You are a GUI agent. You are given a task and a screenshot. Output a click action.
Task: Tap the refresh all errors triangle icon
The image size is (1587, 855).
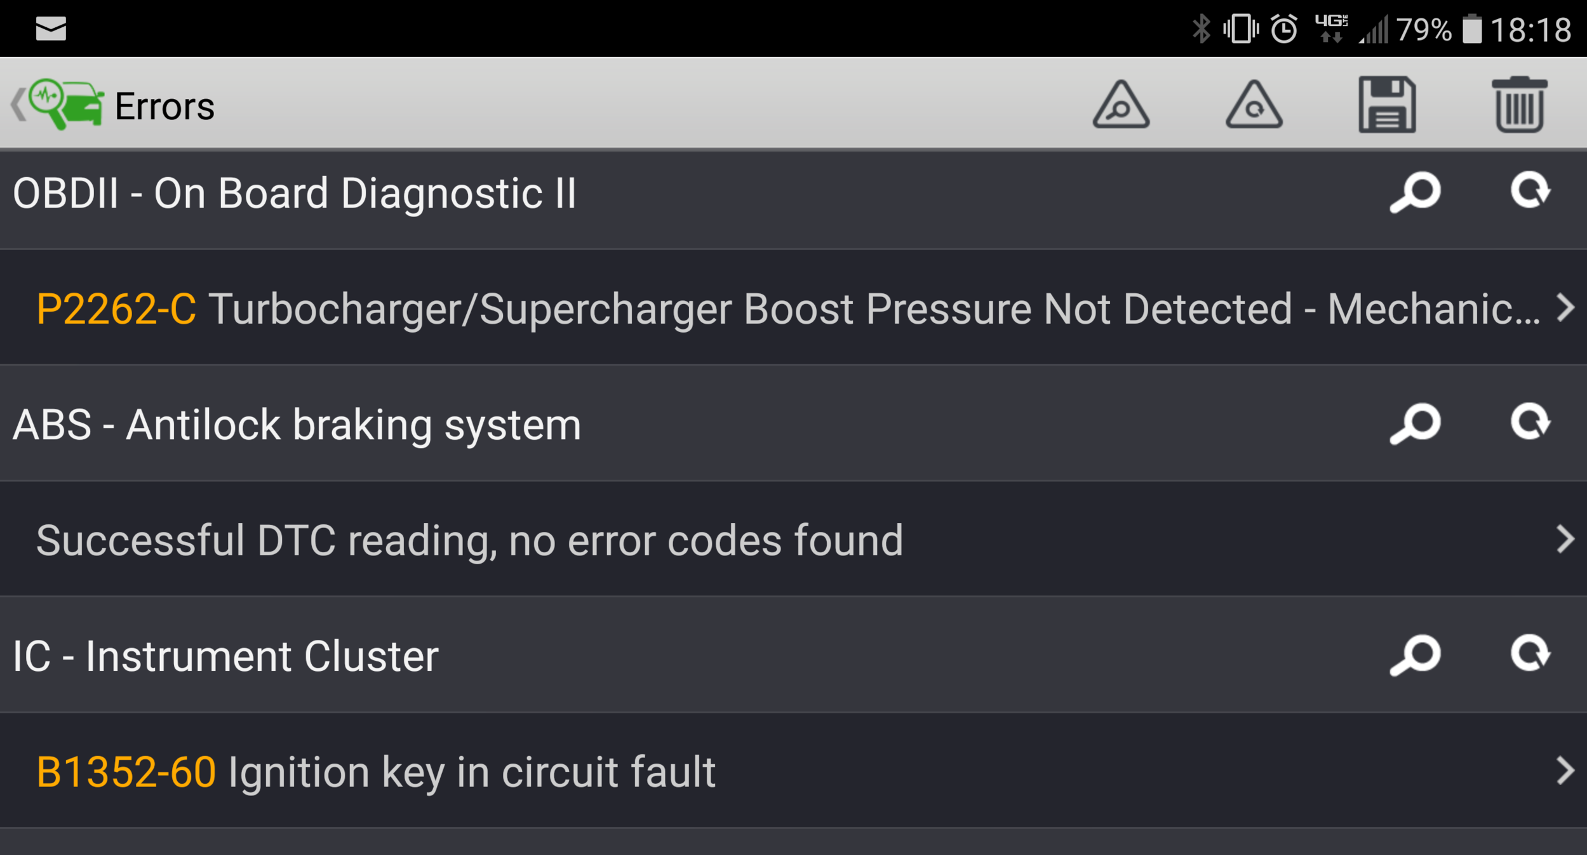point(1254,105)
